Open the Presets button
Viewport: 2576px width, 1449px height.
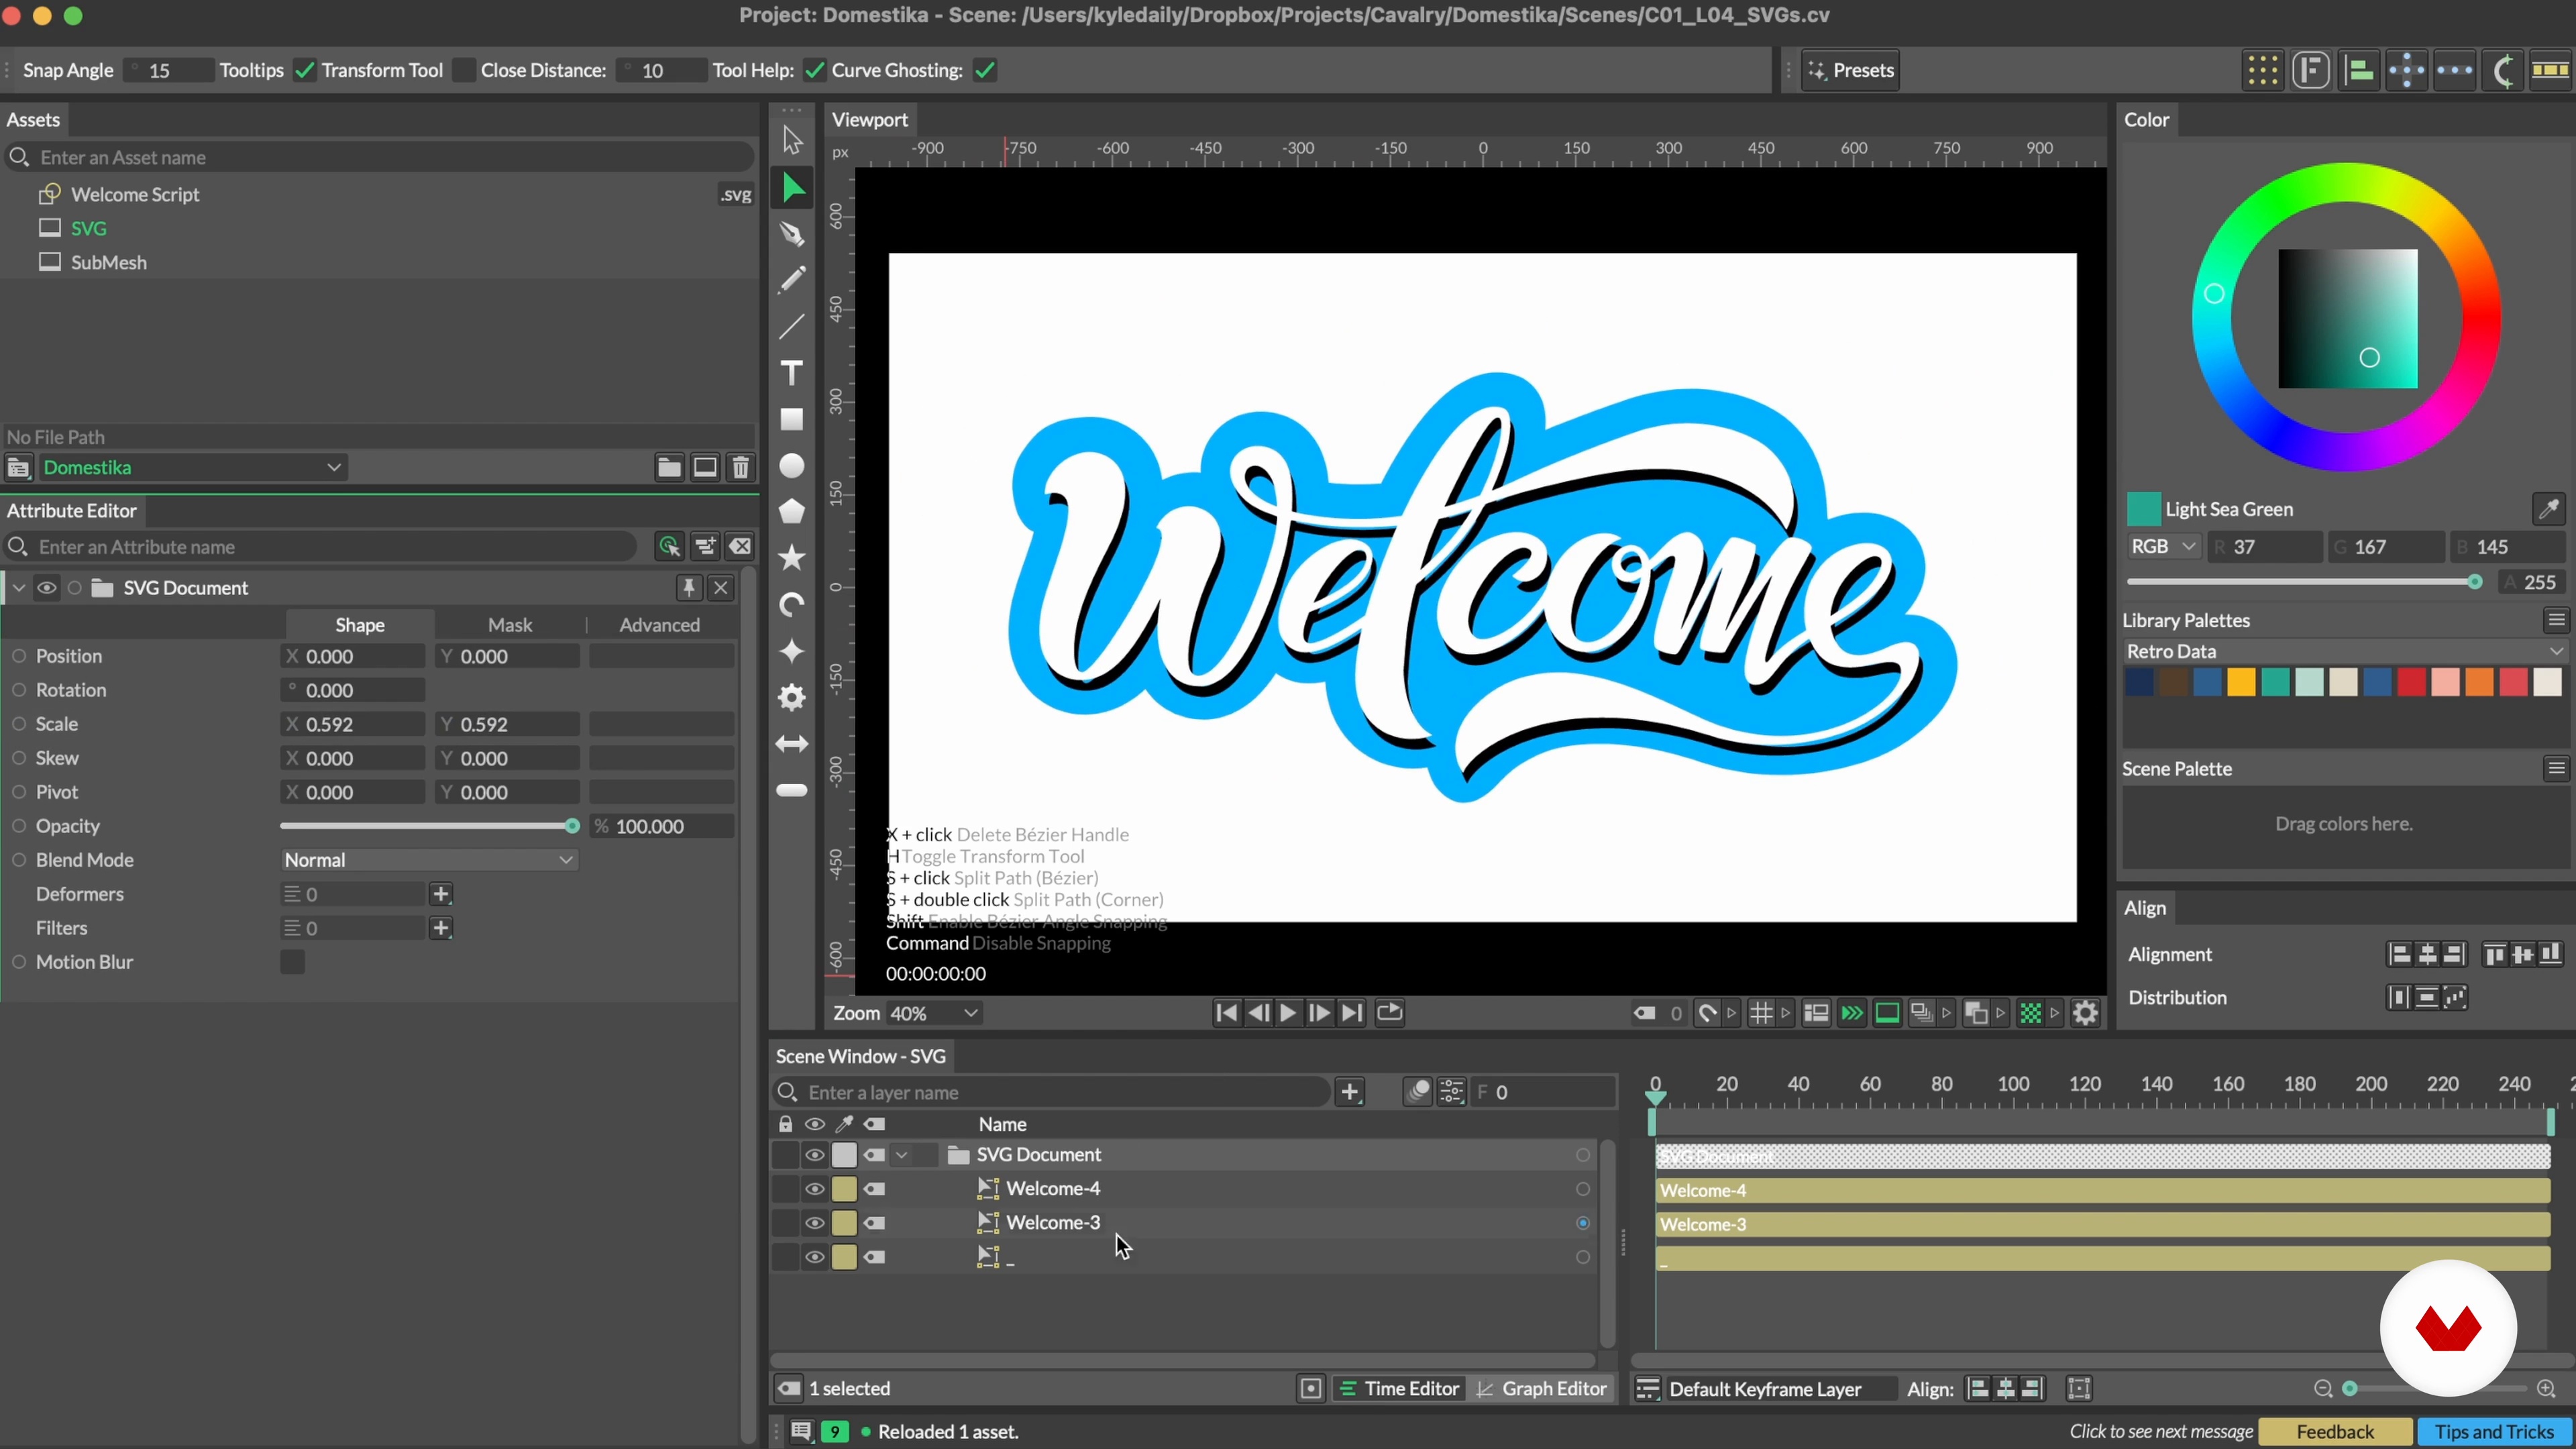(1851, 70)
